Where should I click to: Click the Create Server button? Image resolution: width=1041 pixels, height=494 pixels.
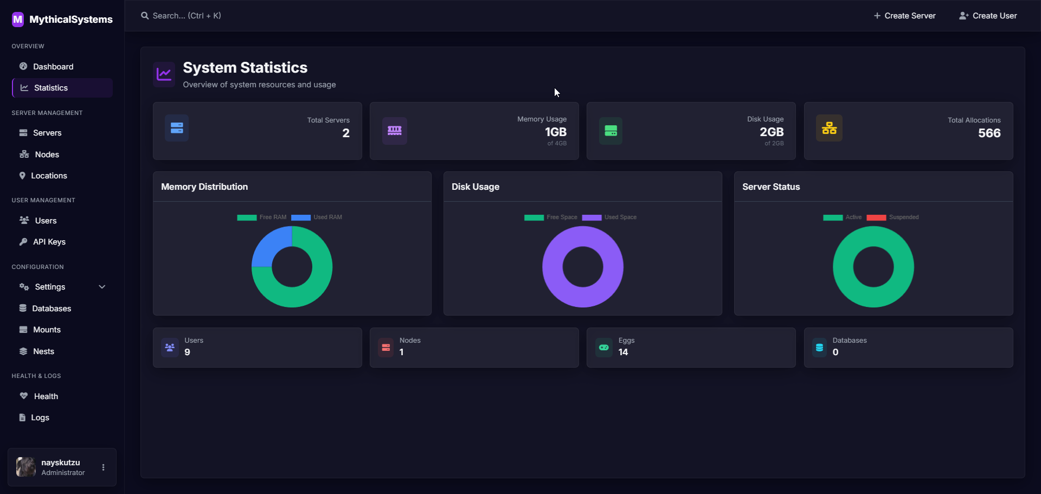click(x=904, y=16)
